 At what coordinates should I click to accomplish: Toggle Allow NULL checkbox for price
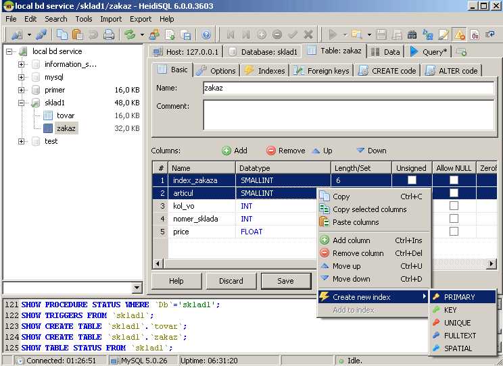click(454, 231)
